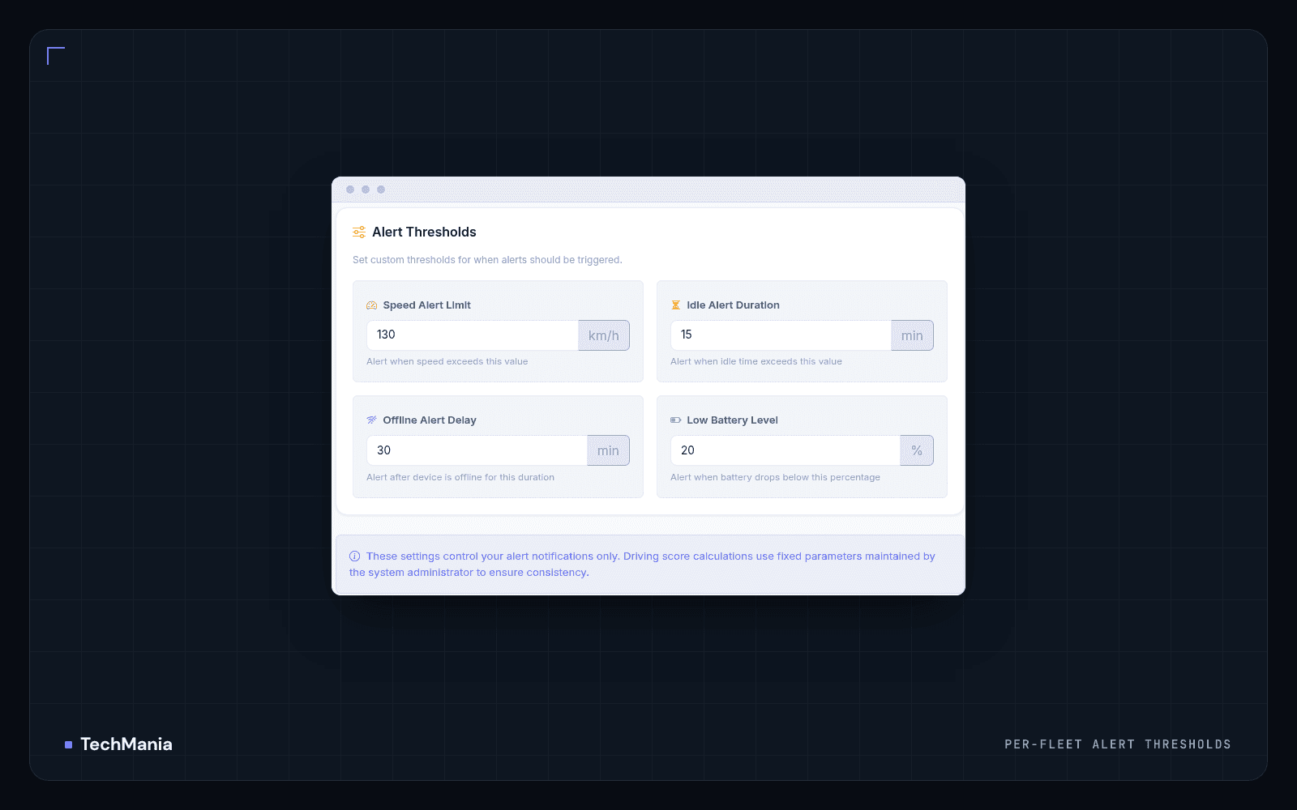Click 'Alert when speed exceeds this value' hint
The height and width of the screenshot is (810, 1297).
[x=447, y=362]
